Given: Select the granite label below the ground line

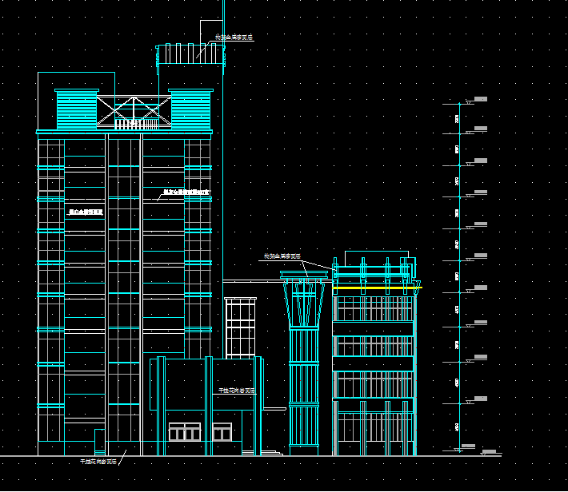Looking at the screenshot, I should [98, 462].
